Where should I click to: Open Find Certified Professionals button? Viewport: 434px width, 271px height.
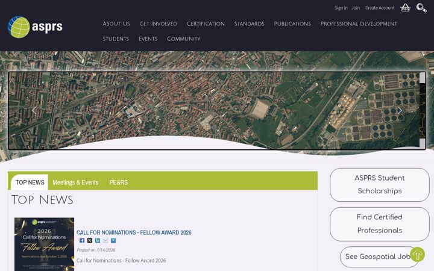[380, 224]
